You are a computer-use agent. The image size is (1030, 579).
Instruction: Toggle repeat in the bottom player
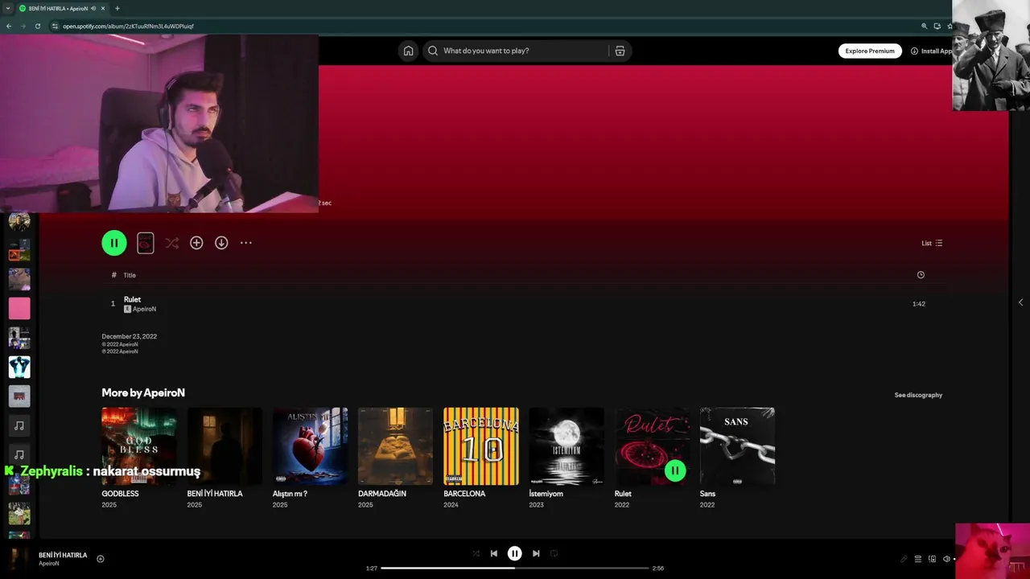point(554,553)
